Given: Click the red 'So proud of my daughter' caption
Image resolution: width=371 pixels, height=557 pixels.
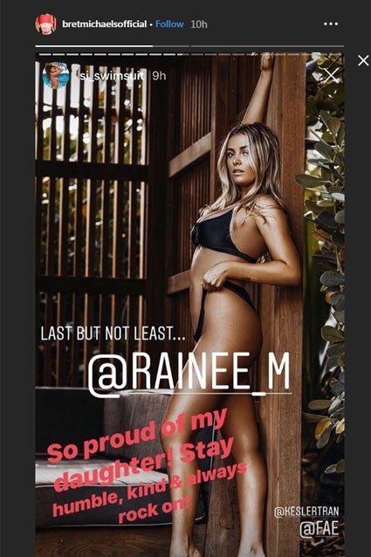Looking at the screenshot, I should point(148,467).
